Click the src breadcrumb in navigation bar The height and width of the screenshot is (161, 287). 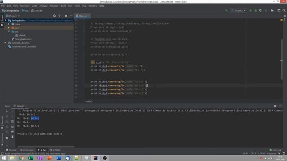pyautogui.click(x=25, y=11)
